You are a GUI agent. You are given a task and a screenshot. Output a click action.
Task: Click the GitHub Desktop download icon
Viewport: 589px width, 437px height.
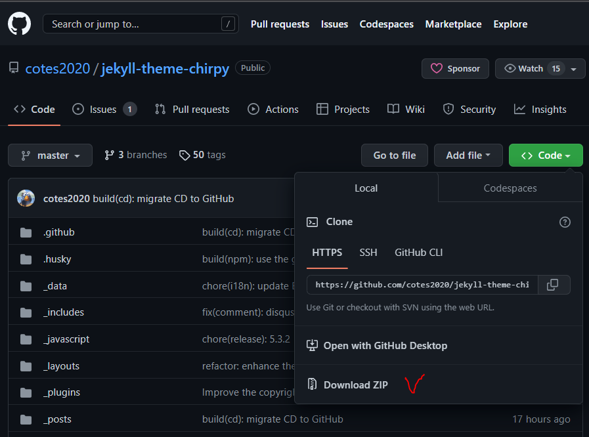click(x=312, y=345)
